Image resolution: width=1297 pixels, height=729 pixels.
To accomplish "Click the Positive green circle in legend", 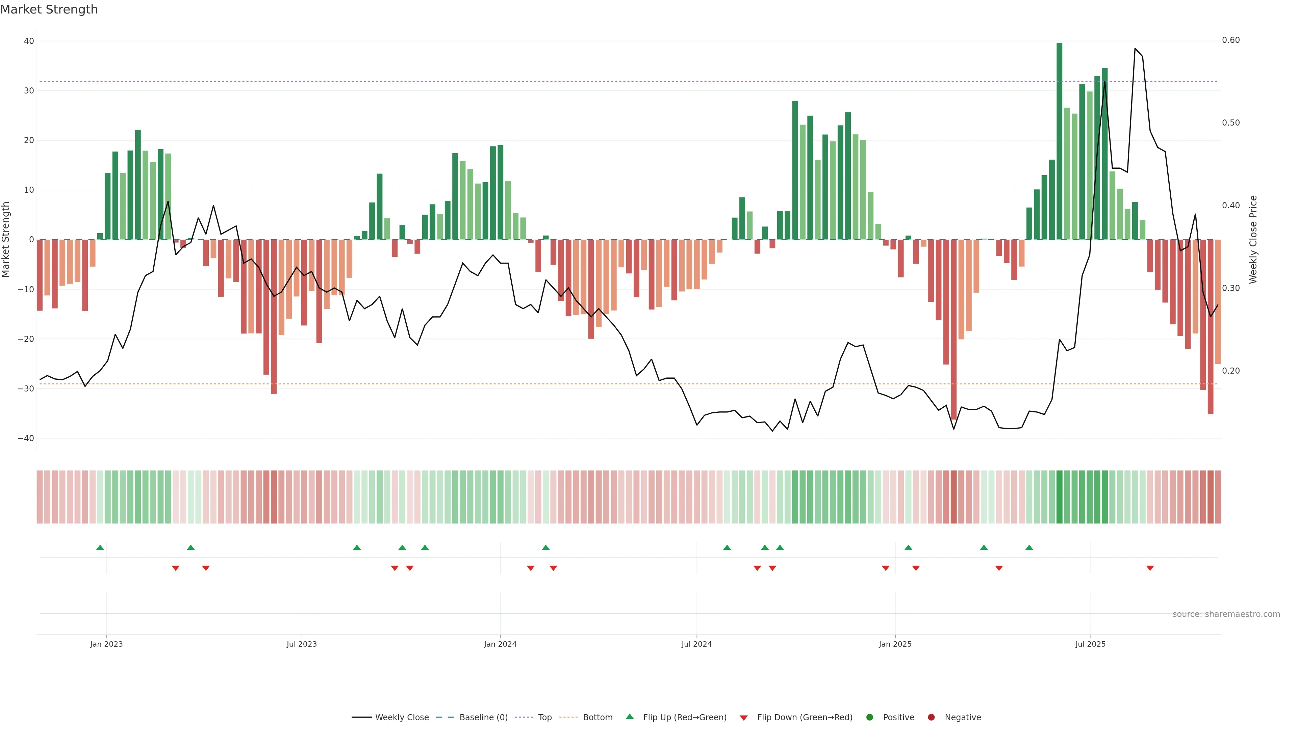I will [869, 717].
